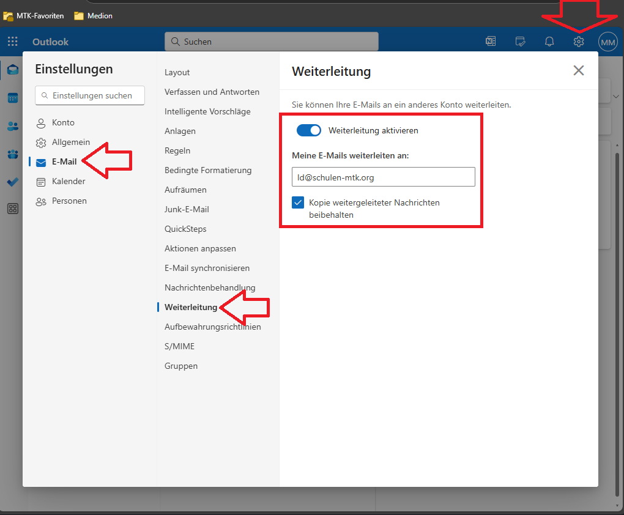The image size is (624, 515).
Task: Open the MM account profile avatar
Action: point(608,42)
